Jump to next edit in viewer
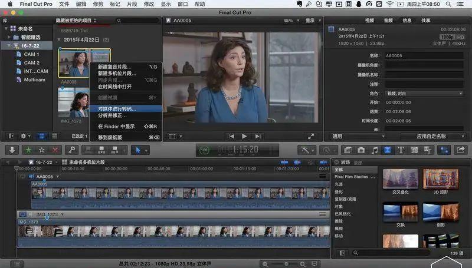The height and width of the screenshot is (268, 472). pos(258,137)
